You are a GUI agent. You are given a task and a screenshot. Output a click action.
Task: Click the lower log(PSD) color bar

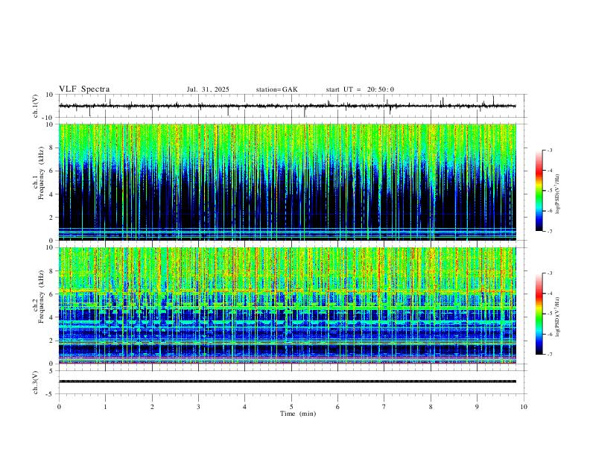[x=539, y=314]
